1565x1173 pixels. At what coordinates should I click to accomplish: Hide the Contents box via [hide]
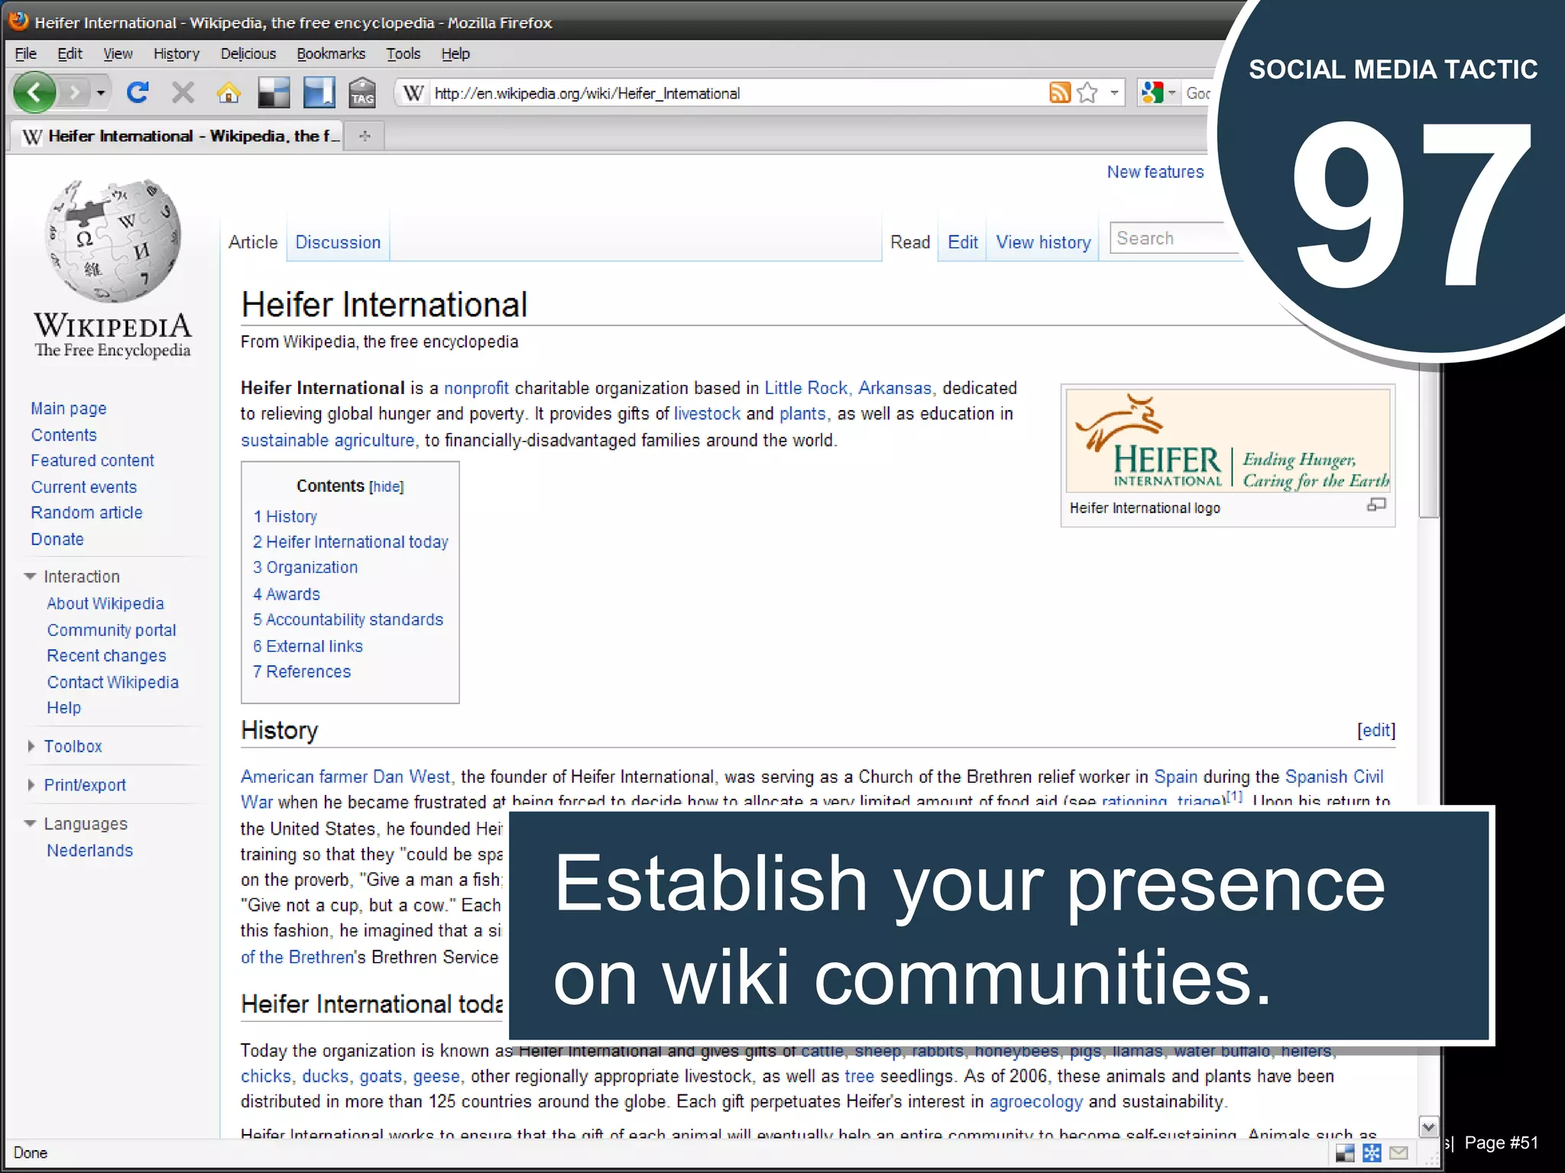coord(387,486)
